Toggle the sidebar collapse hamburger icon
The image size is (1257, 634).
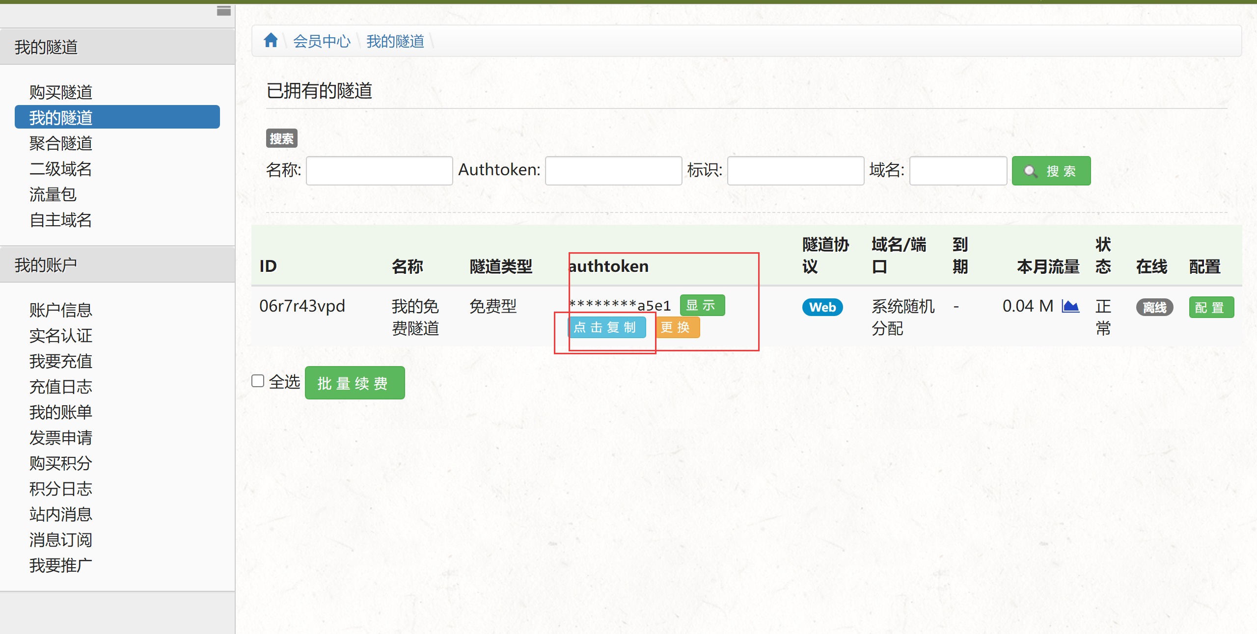click(x=223, y=11)
